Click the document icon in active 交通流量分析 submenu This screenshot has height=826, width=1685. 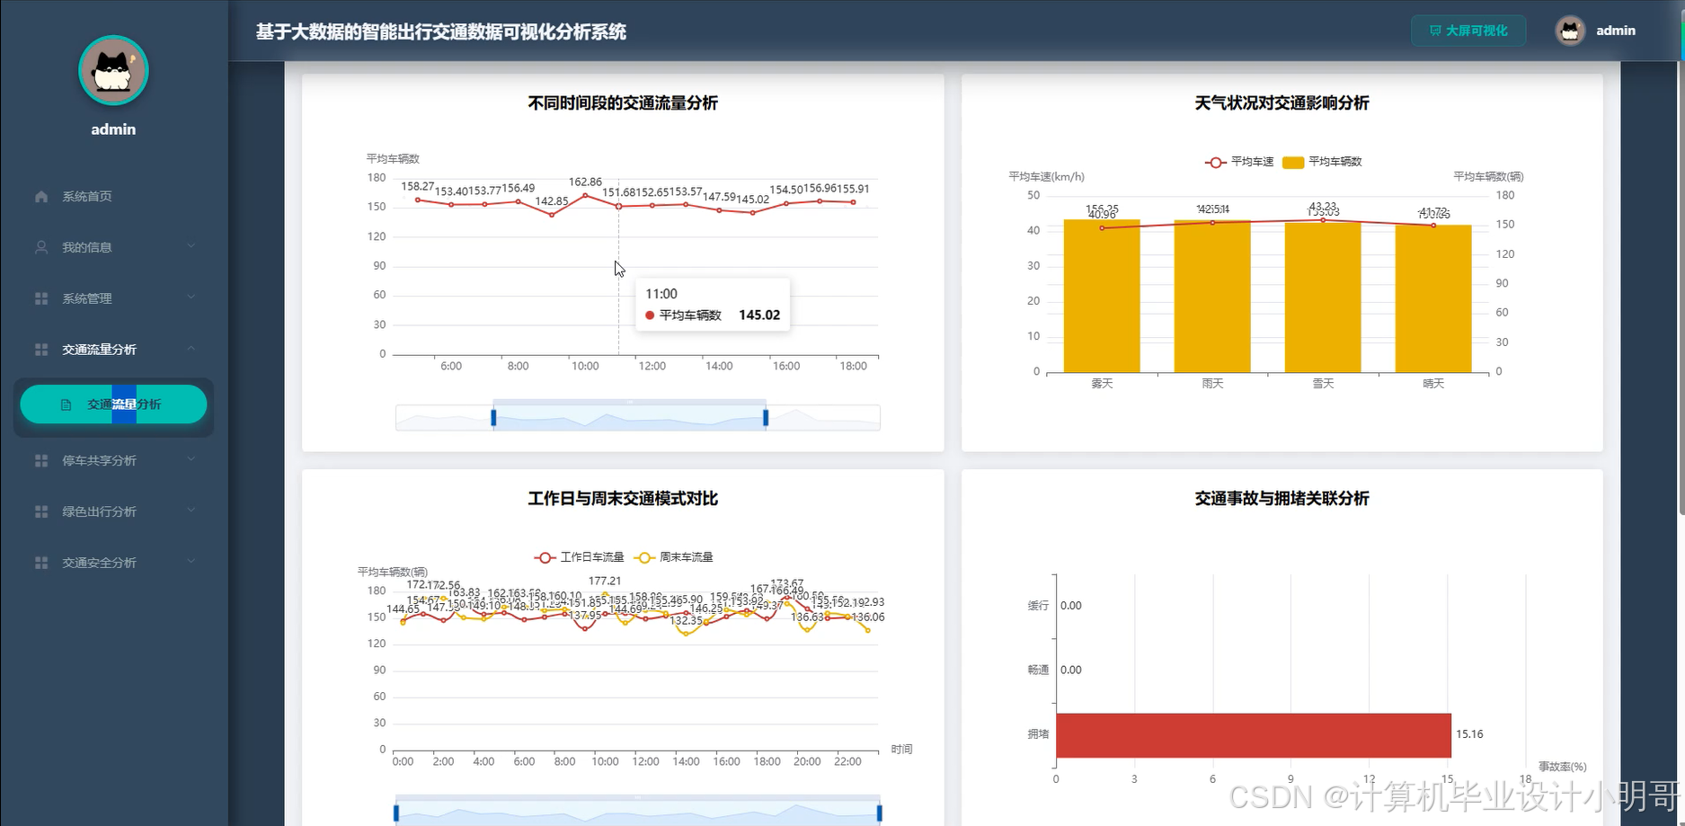click(x=66, y=405)
